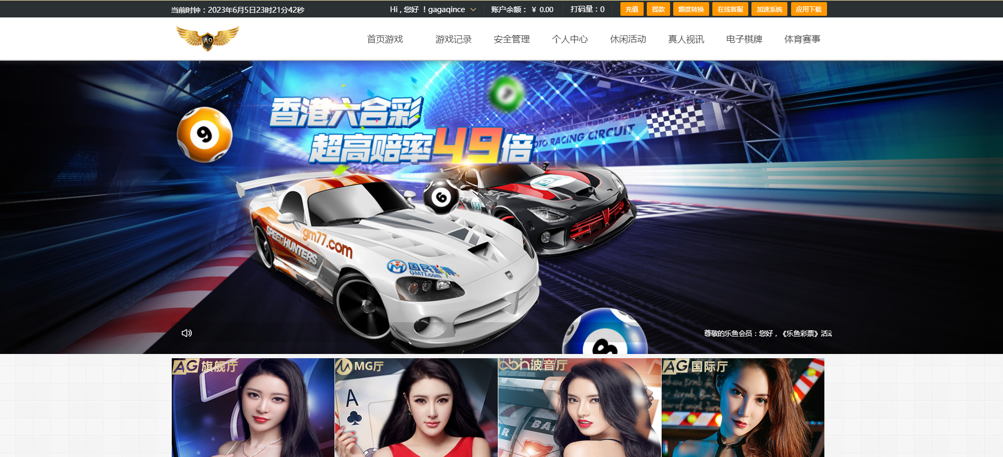The image size is (1003, 457).
Task: Open 体育赛事 sports events menu
Action: (802, 39)
